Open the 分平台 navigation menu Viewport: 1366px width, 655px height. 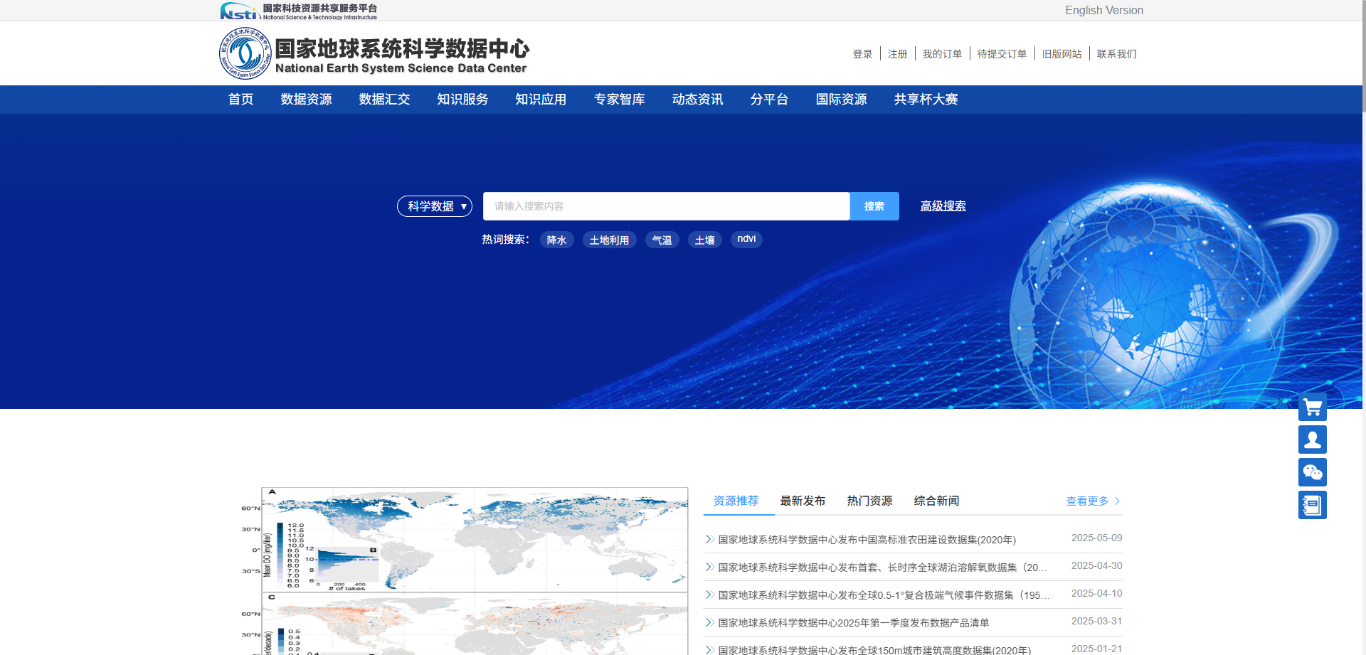click(770, 100)
